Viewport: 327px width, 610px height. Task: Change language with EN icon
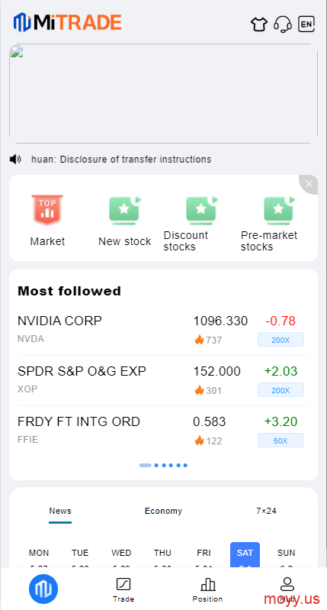306,24
